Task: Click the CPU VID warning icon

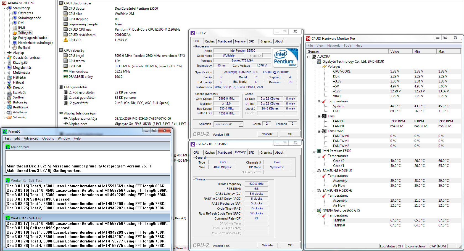Action: [x=66, y=40]
